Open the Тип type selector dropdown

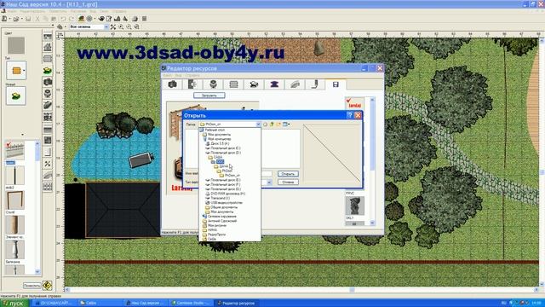tap(16, 70)
